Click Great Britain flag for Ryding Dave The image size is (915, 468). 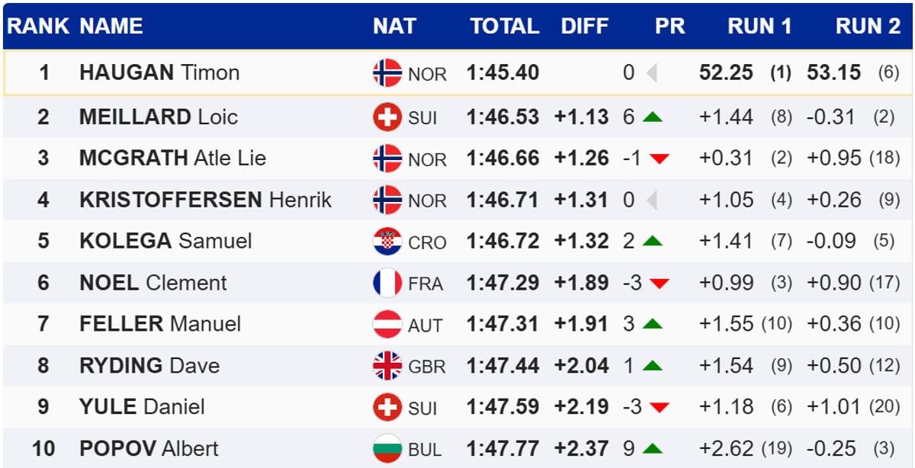[x=387, y=366]
